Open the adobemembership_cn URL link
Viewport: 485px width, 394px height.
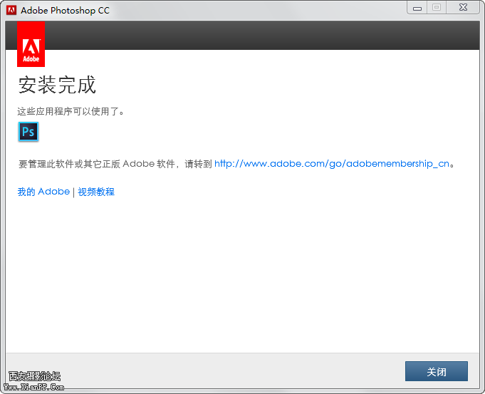(332, 163)
